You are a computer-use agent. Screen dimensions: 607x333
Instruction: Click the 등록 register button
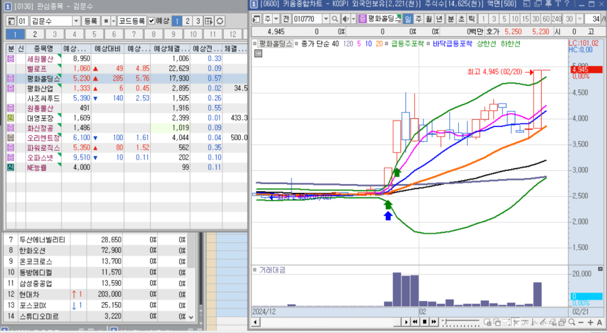(90, 21)
